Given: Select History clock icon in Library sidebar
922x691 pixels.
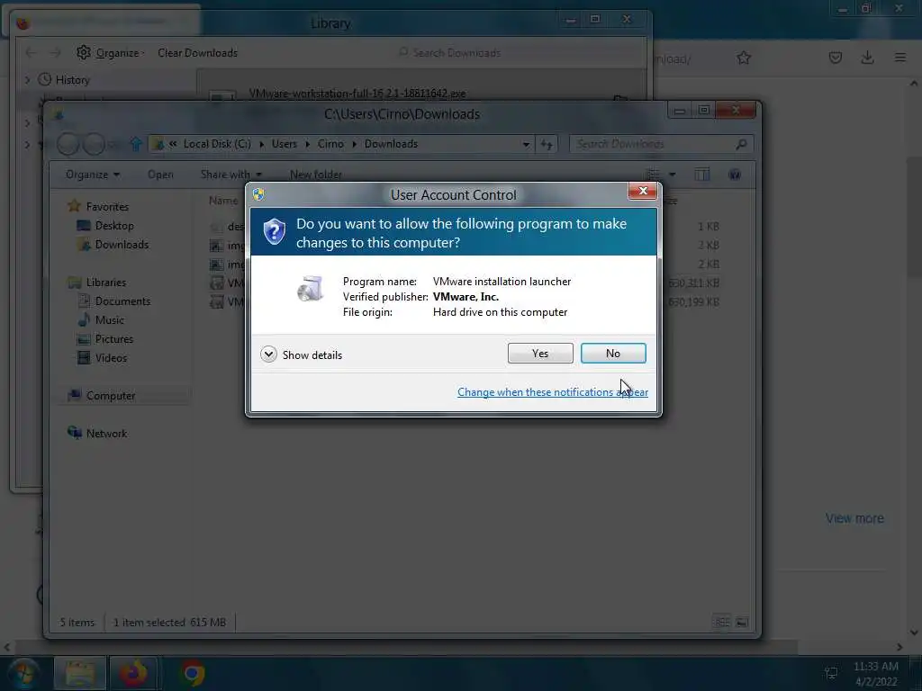Looking at the screenshot, I should coord(45,79).
